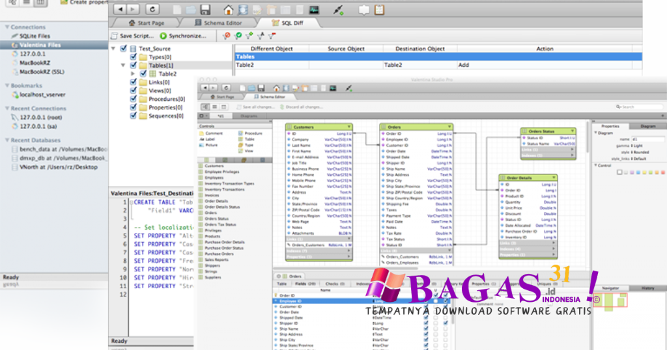Select Valentina Files in Connections list

tap(54, 45)
